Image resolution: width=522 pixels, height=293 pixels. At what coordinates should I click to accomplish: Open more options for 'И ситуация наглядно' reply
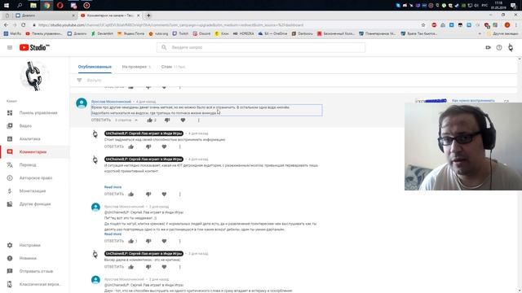tap(179, 194)
